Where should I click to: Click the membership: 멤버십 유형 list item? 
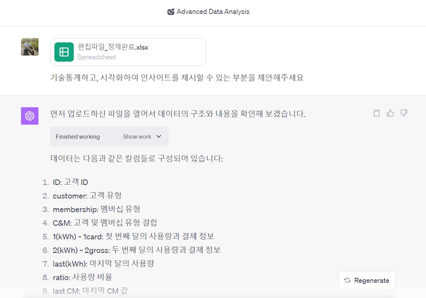96,209
